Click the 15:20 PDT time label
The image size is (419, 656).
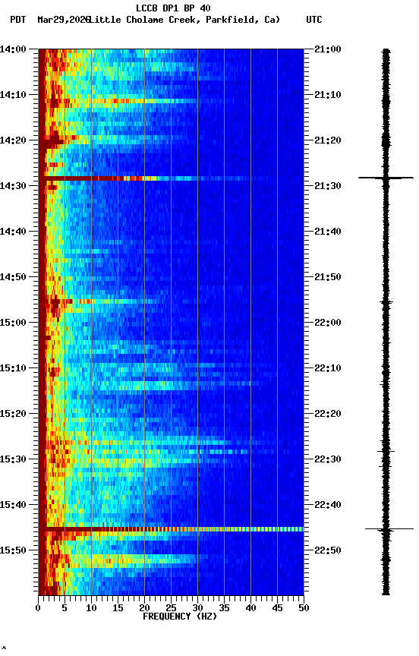(x=13, y=415)
